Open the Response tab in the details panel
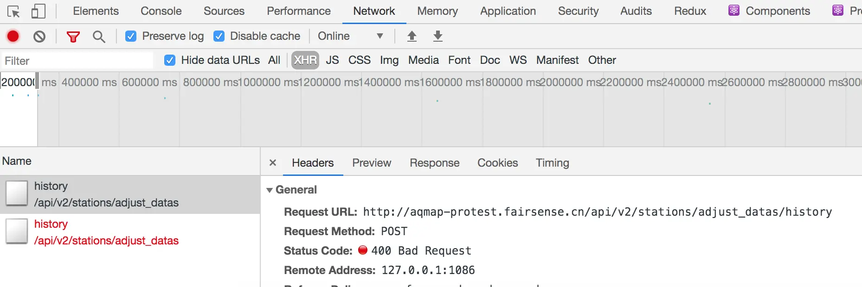Image resolution: width=862 pixels, height=287 pixels. (434, 163)
